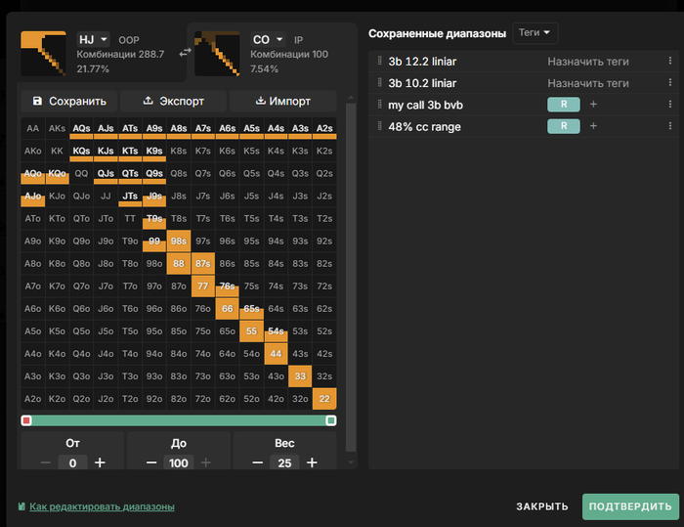
Task: Add tag to my call 3b bvb
Action: 593,105
